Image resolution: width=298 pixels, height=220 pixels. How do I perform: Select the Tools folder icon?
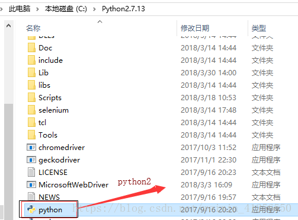pyautogui.click(x=31, y=135)
